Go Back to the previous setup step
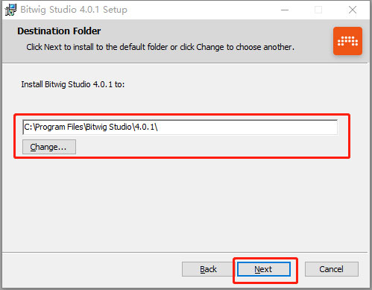The image size is (372, 290). [x=208, y=269]
